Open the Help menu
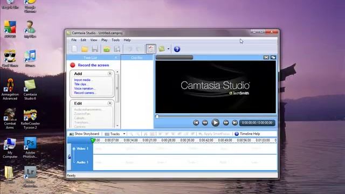 (127, 40)
